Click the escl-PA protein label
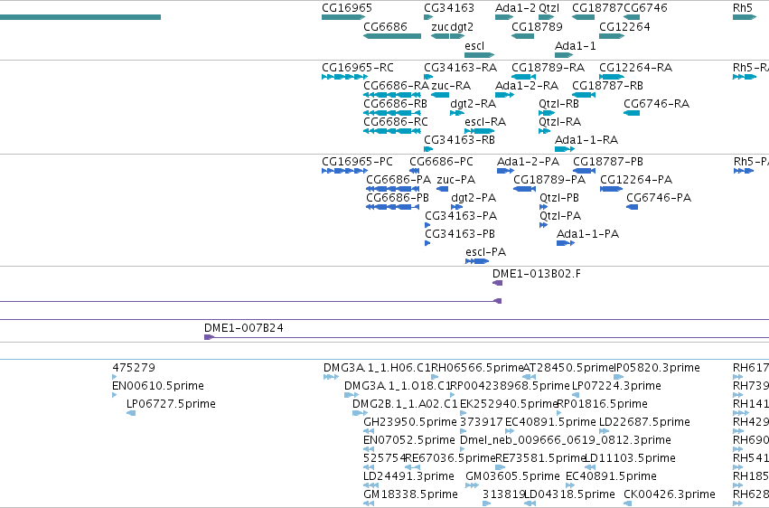This screenshot has width=769, height=508. [485, 252]
